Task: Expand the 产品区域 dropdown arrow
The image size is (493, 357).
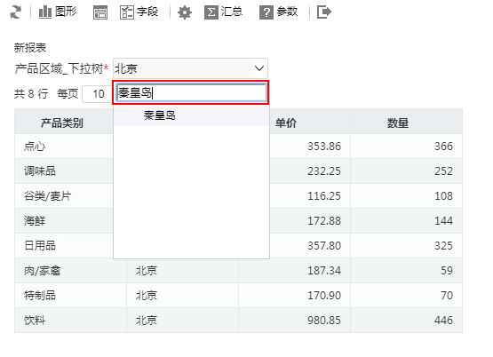Action: tap(259, 68)
